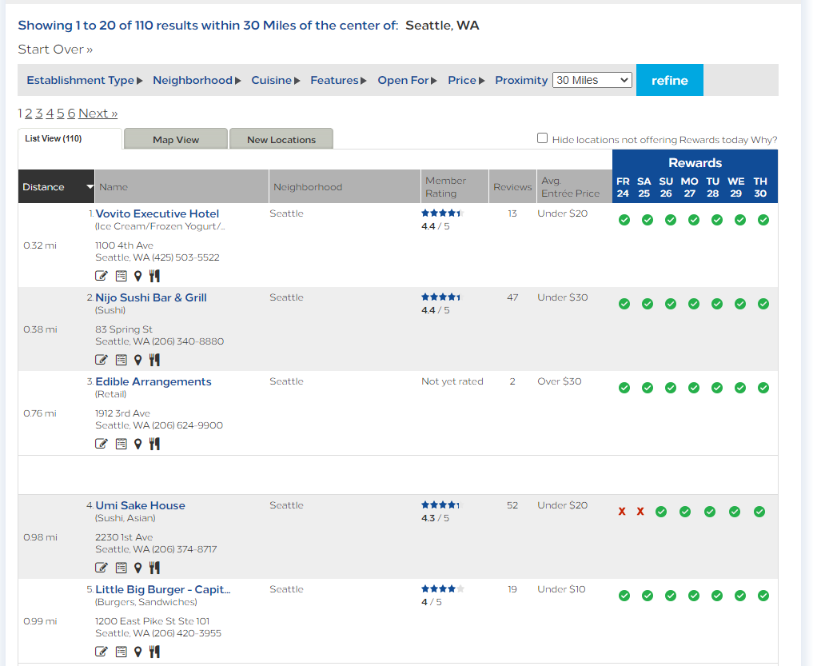This screenshot has height=666, width=813.
Task: Switch to the List View (110) tab
Action: (x=70, y=139)
